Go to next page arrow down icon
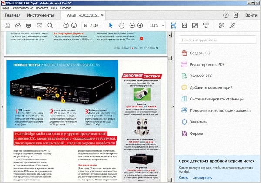The height and width of the screenshot is (183, 261). (x=74, y=26)
